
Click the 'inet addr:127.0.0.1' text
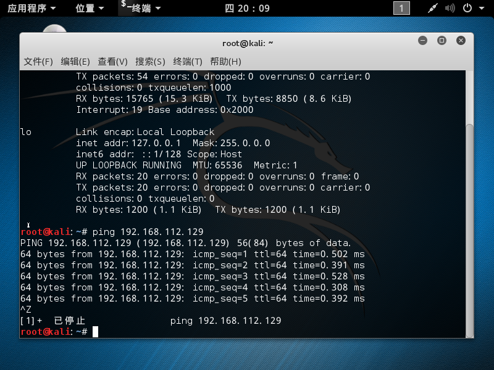(x=128, y=143)
